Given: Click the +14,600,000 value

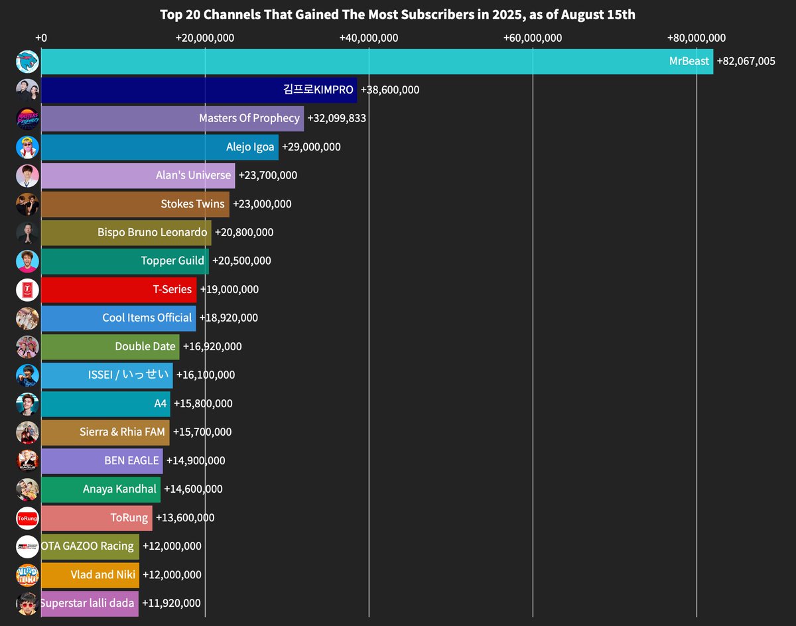Looking at the screenshot, I should (193, 489).
